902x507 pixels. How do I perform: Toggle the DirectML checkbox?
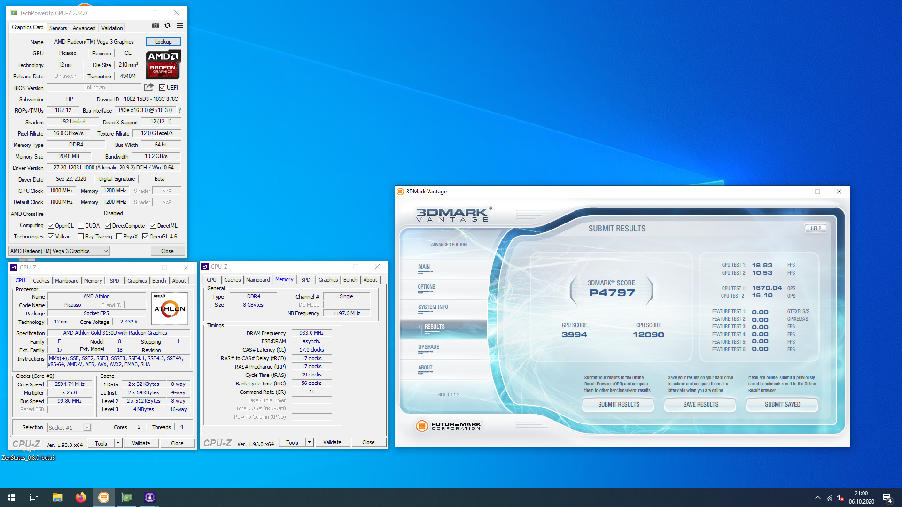153,226
